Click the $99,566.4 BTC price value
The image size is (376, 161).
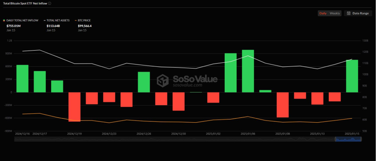click(x=85, y=26)
